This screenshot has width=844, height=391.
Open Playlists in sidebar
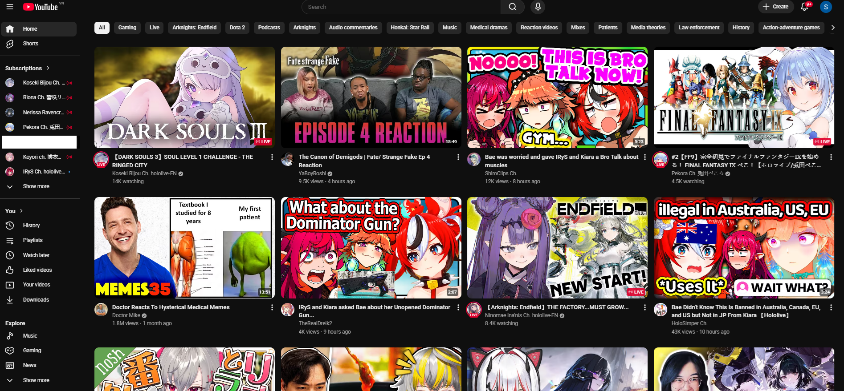39,240
